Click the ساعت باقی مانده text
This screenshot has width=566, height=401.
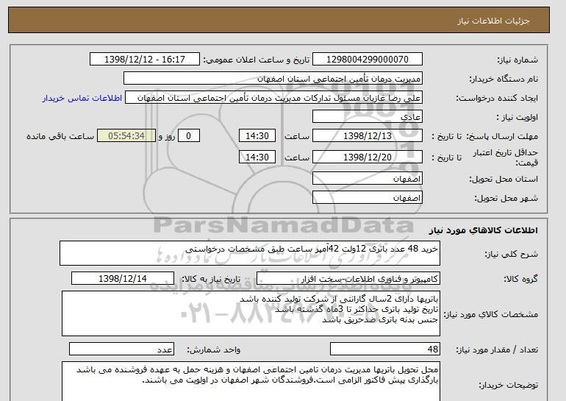60,136
